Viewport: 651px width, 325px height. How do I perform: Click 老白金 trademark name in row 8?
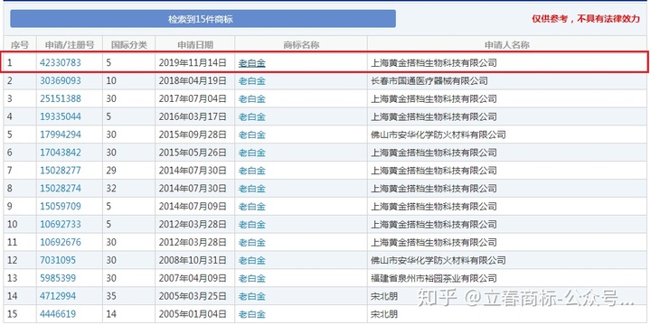click(251, 189)
